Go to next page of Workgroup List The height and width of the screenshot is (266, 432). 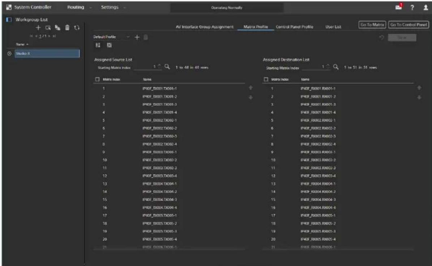pyautogui.click(x=49, y=36)
